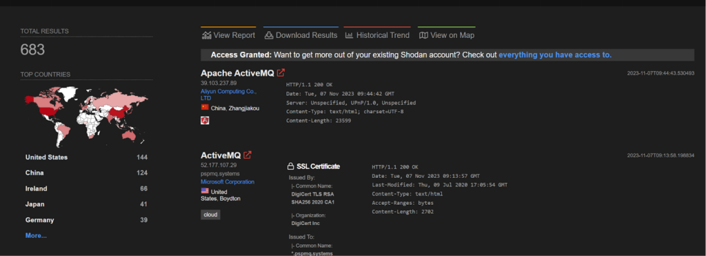
Task: Click the Access Granted label
Action: point(241,55)
